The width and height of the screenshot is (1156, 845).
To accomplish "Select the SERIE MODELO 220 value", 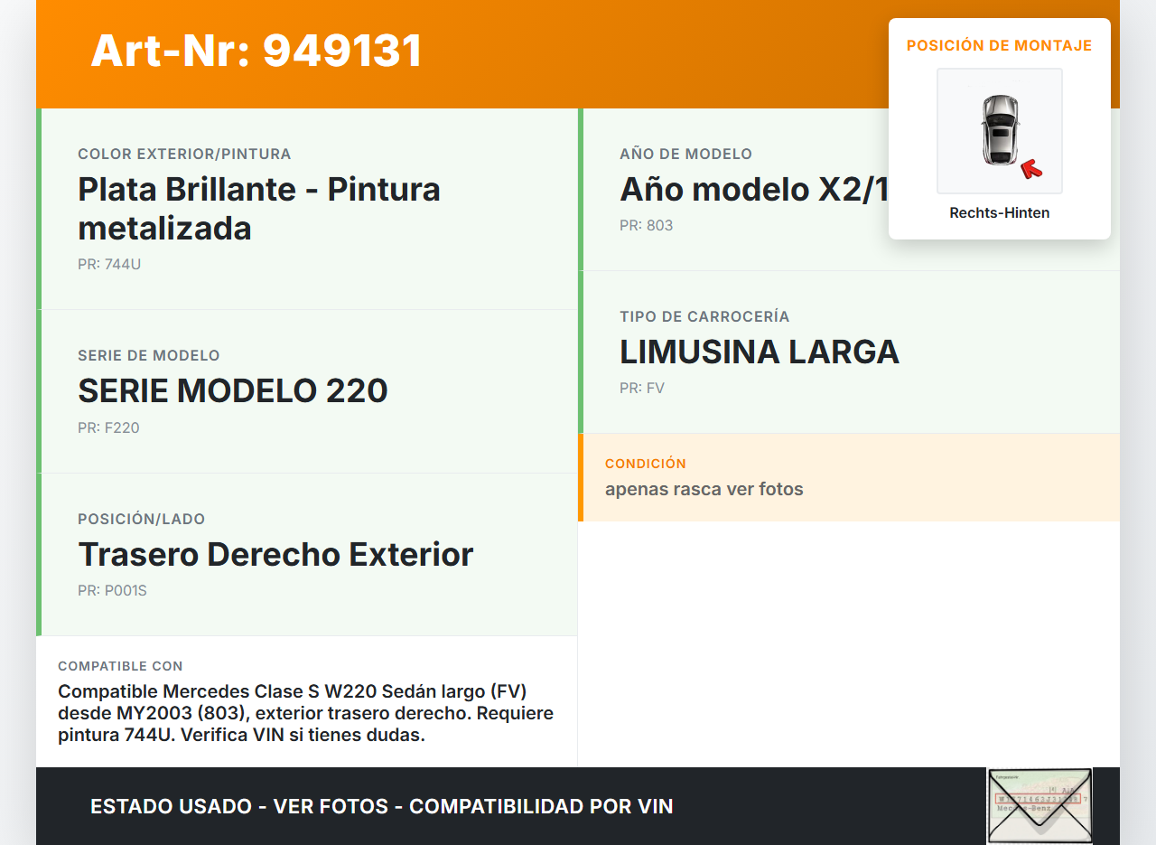I will [x=233, y=391].
